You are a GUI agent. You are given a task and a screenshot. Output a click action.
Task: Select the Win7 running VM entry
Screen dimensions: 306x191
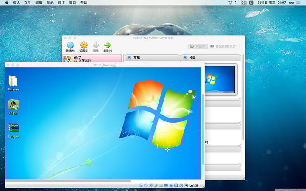(x=92, y=59)
